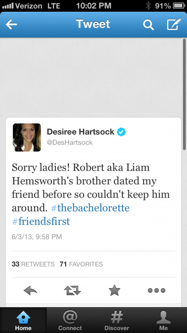The width and height of the screenshot is (187, 333).
Task: Tap the #friendsfirst hashtag
Action: coord(41,221)
